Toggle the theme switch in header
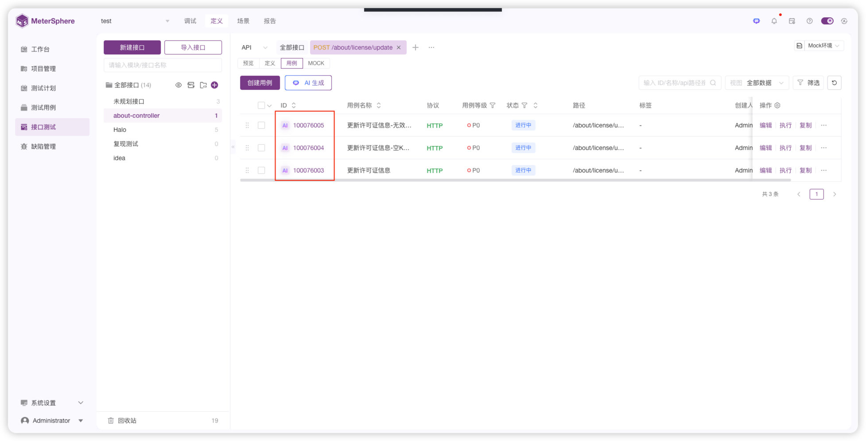 pyautogui.click(x=827, y=21)
